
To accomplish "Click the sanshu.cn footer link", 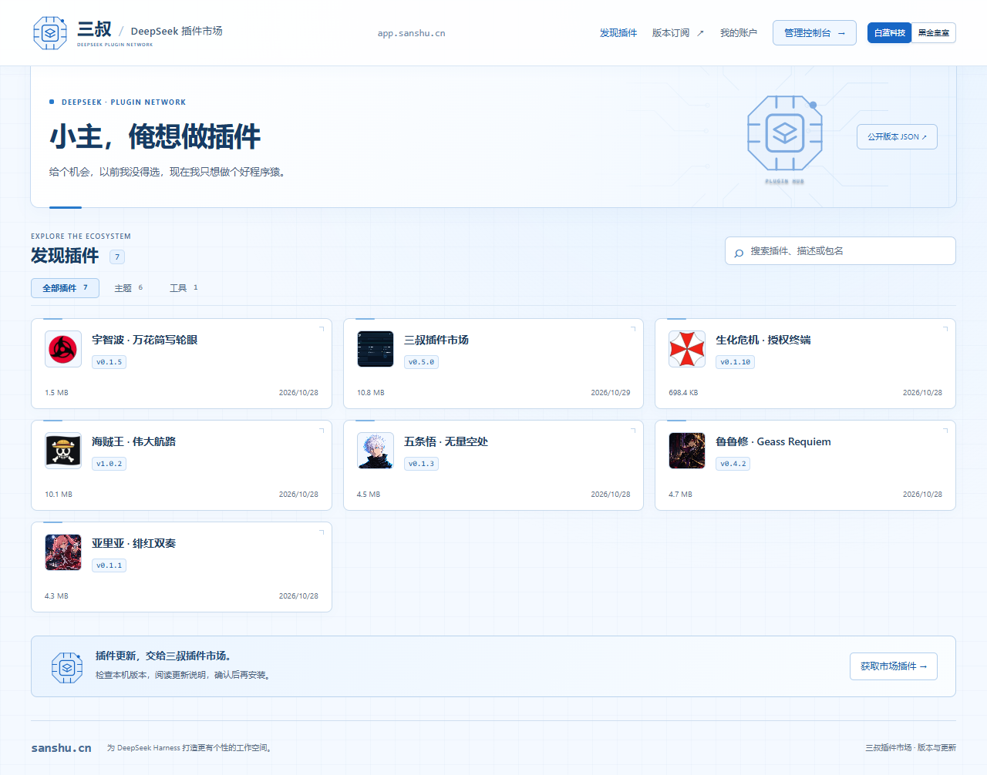I will point(62,748).
